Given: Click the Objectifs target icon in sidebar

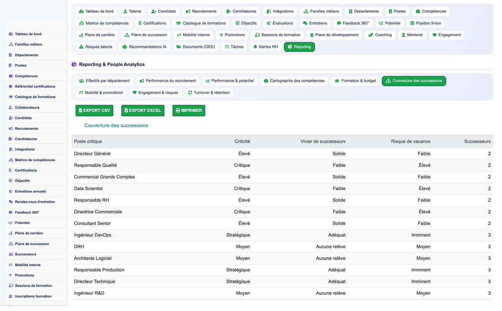Looking at the screenshot, I should click(x=10, y=181).
